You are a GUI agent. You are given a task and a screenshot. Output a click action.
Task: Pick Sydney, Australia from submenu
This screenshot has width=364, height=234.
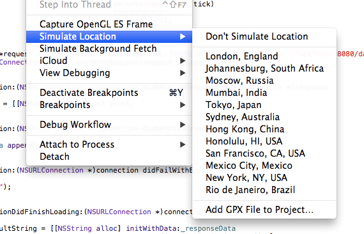coord(264,117)
